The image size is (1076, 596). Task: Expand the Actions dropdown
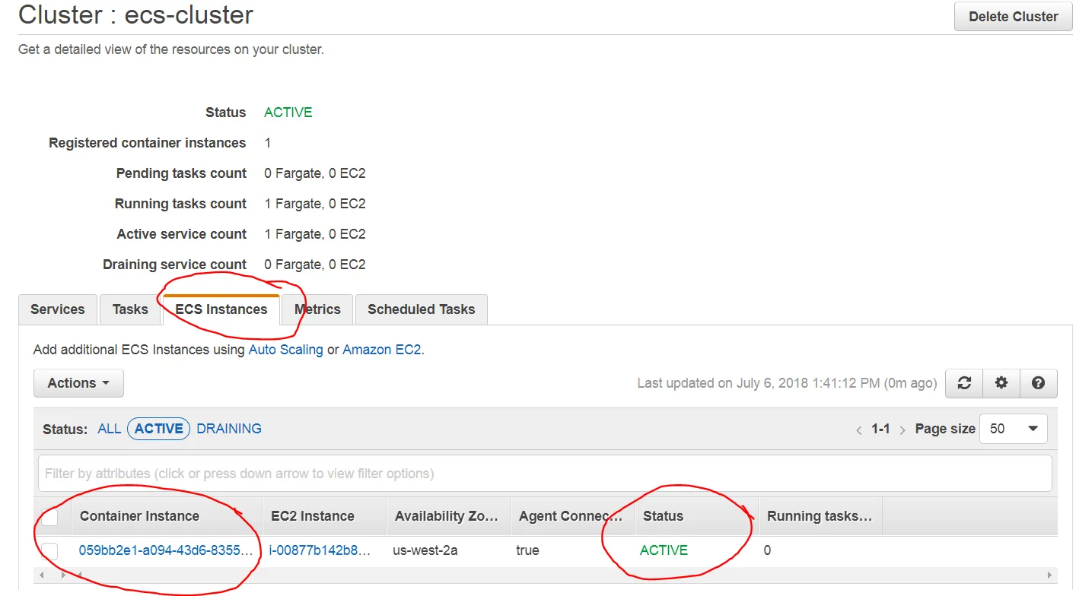point(78,383)
